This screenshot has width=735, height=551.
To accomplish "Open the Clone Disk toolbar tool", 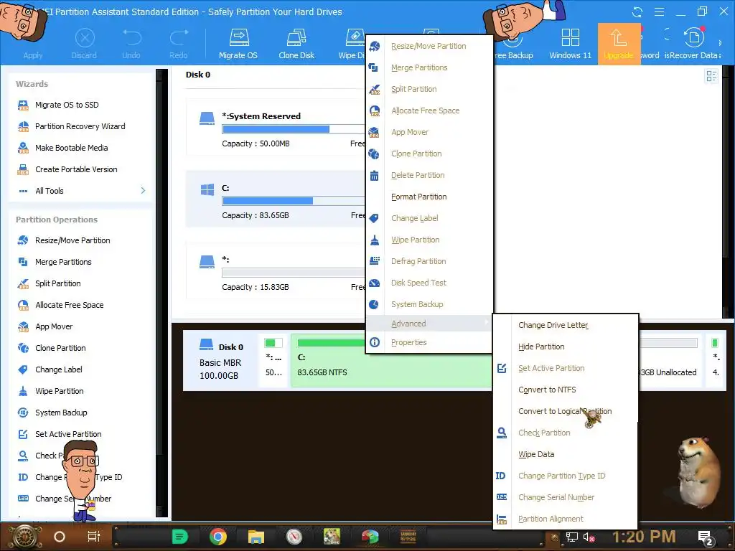I will coord(296,44).
